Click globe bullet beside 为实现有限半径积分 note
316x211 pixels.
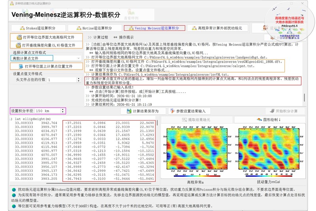point(14,195)
